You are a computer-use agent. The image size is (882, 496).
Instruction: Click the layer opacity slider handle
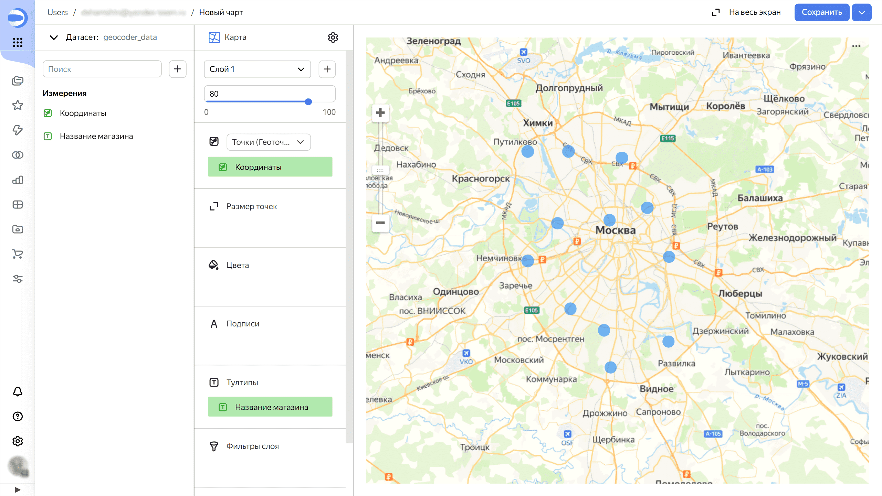pos(308,101)
